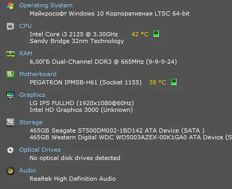Open the Storage section heading

click(x=31, y=122)
